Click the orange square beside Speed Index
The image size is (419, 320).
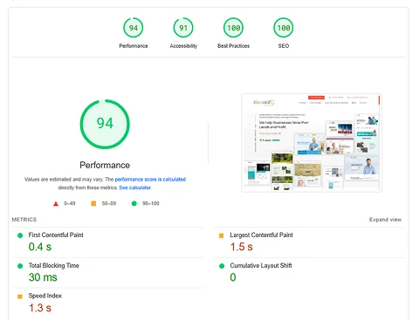(20, 296)
